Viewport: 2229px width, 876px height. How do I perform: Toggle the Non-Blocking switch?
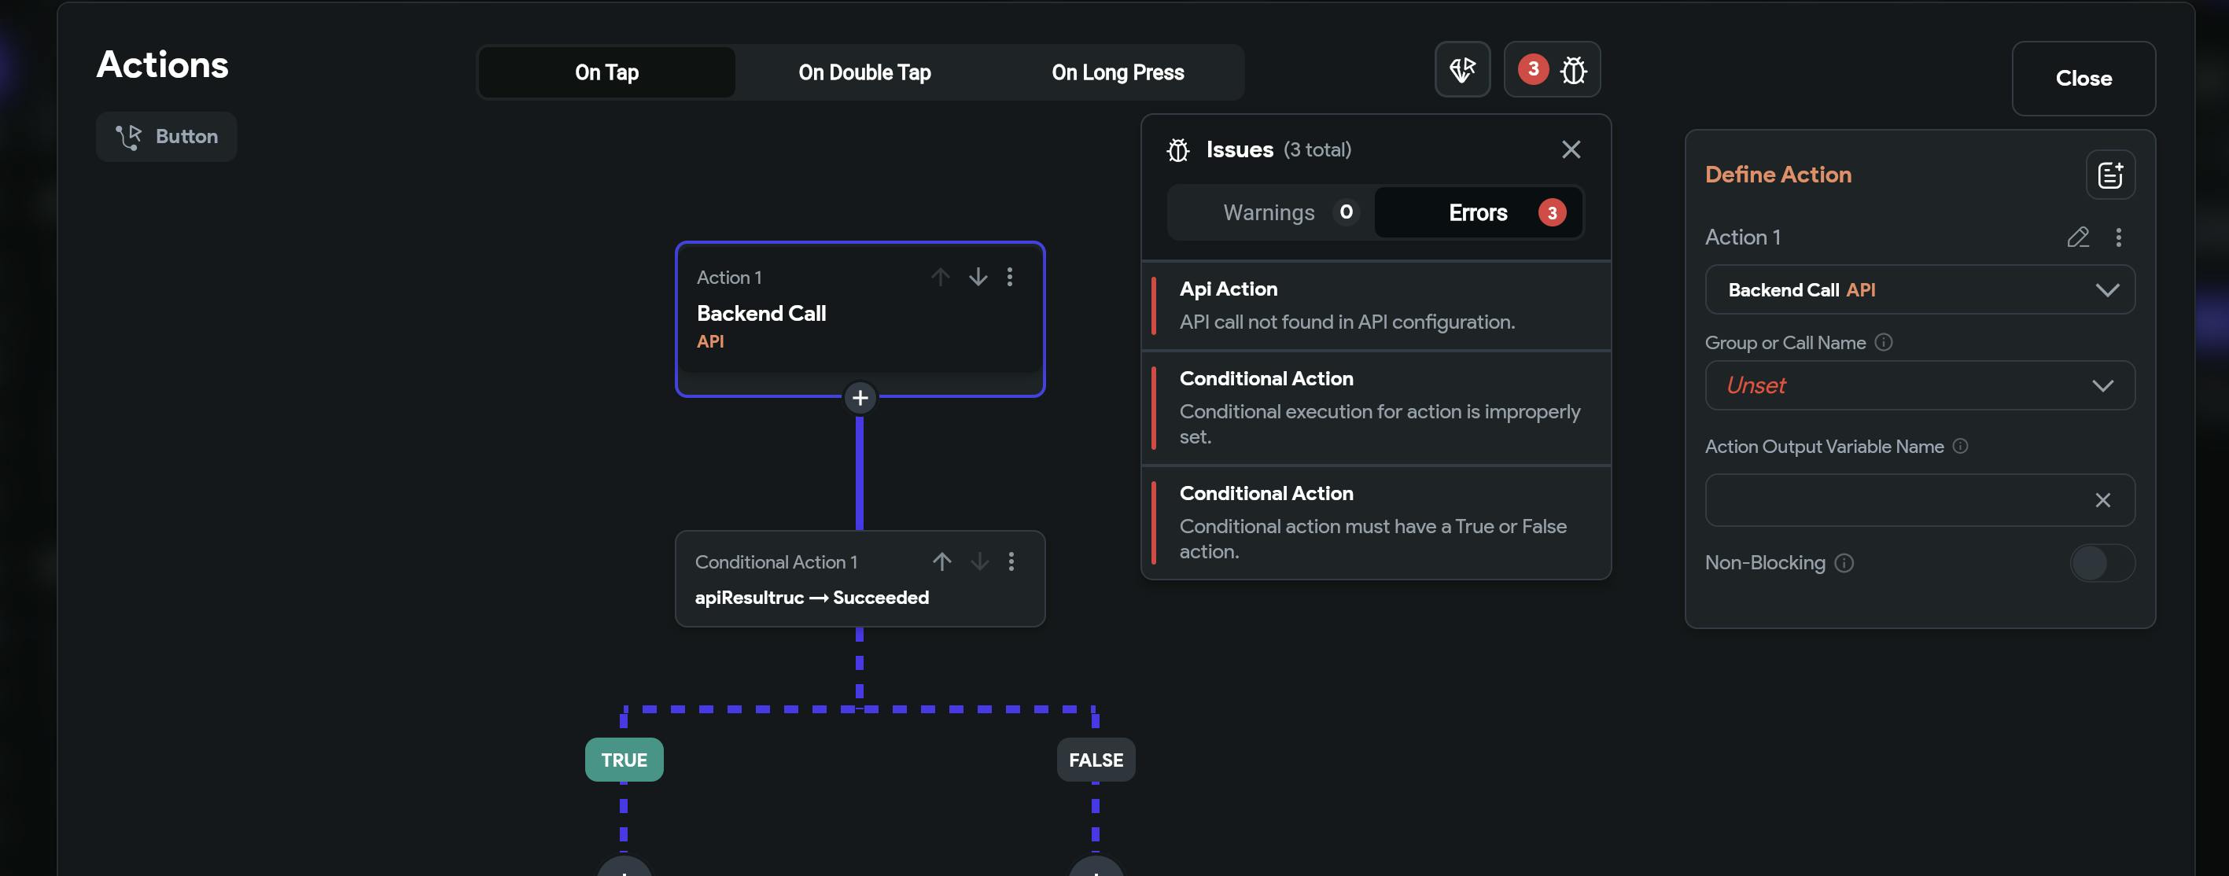point(2101,563)
